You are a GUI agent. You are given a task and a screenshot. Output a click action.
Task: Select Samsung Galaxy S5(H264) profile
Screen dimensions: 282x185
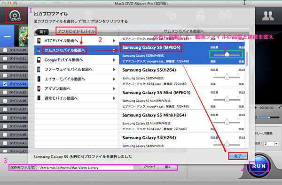coord(182,76)
